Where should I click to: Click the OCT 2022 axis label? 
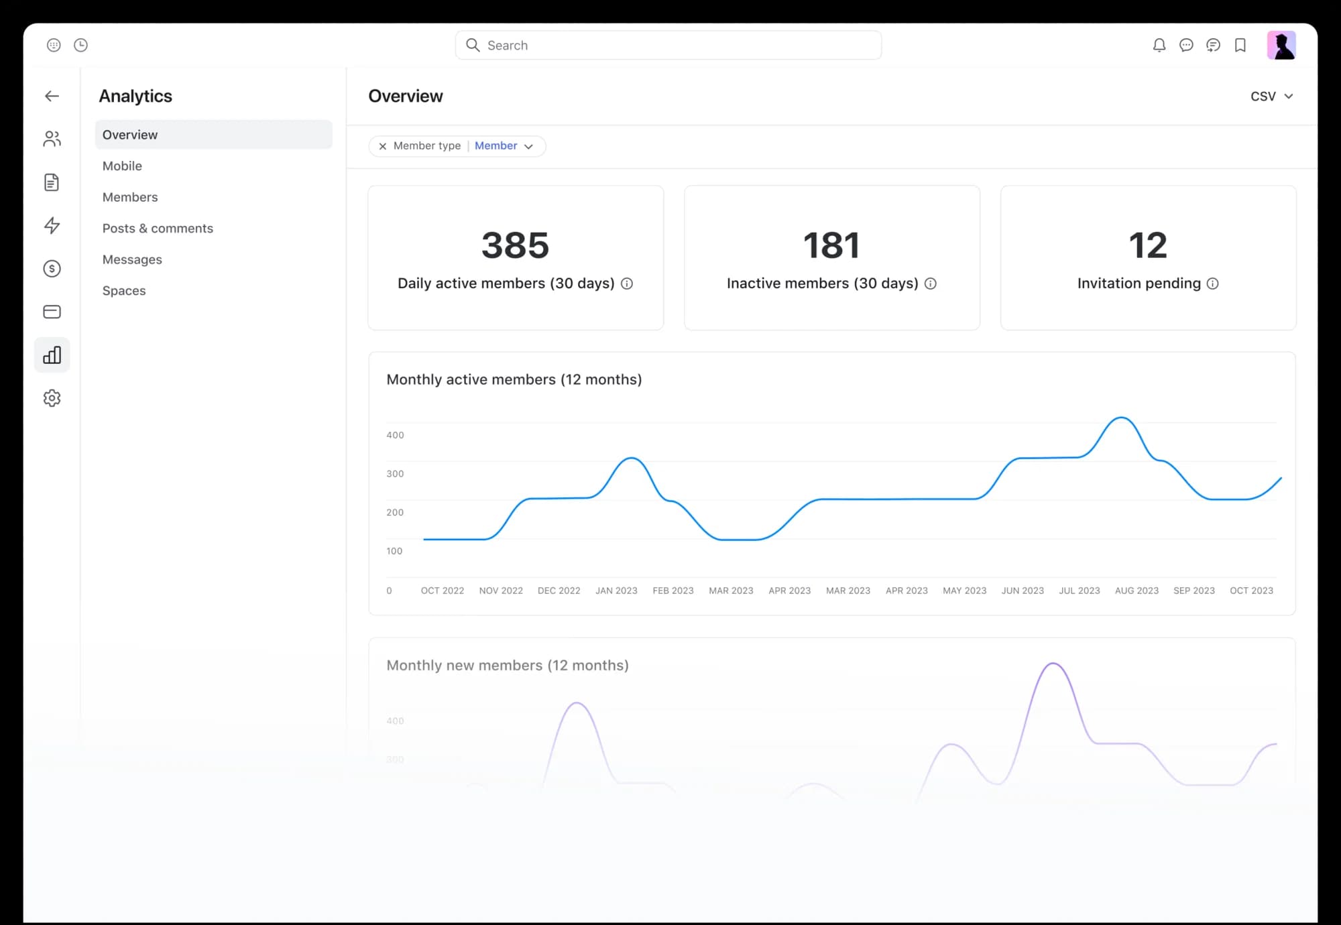tap(443, 591)
